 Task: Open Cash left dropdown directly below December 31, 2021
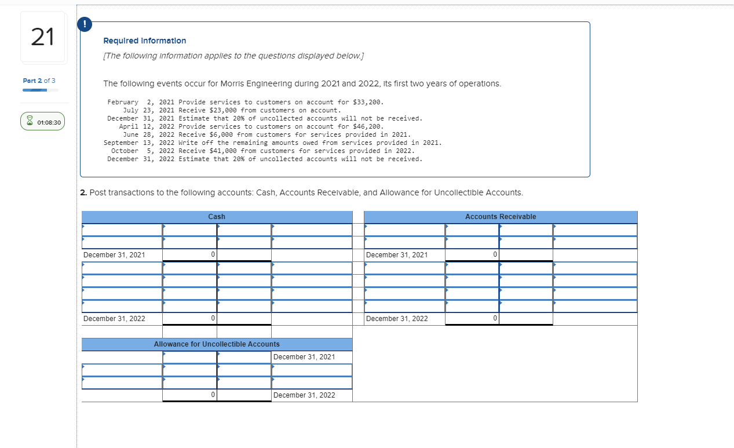pos(122,268)
